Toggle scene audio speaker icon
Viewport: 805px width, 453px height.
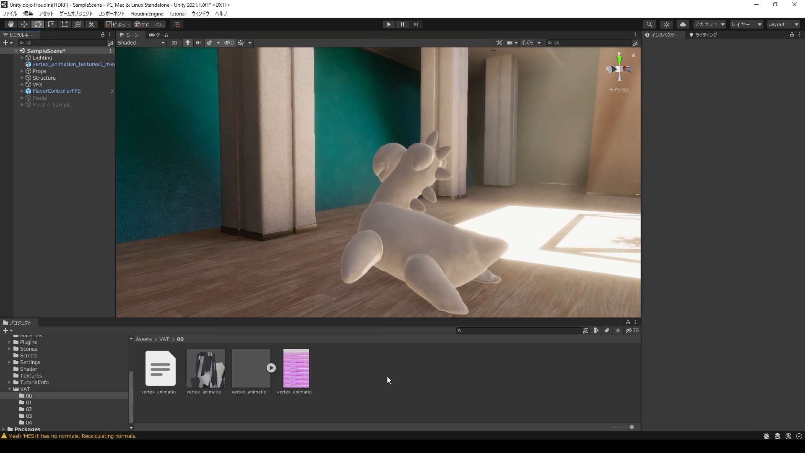pos(198,43)
